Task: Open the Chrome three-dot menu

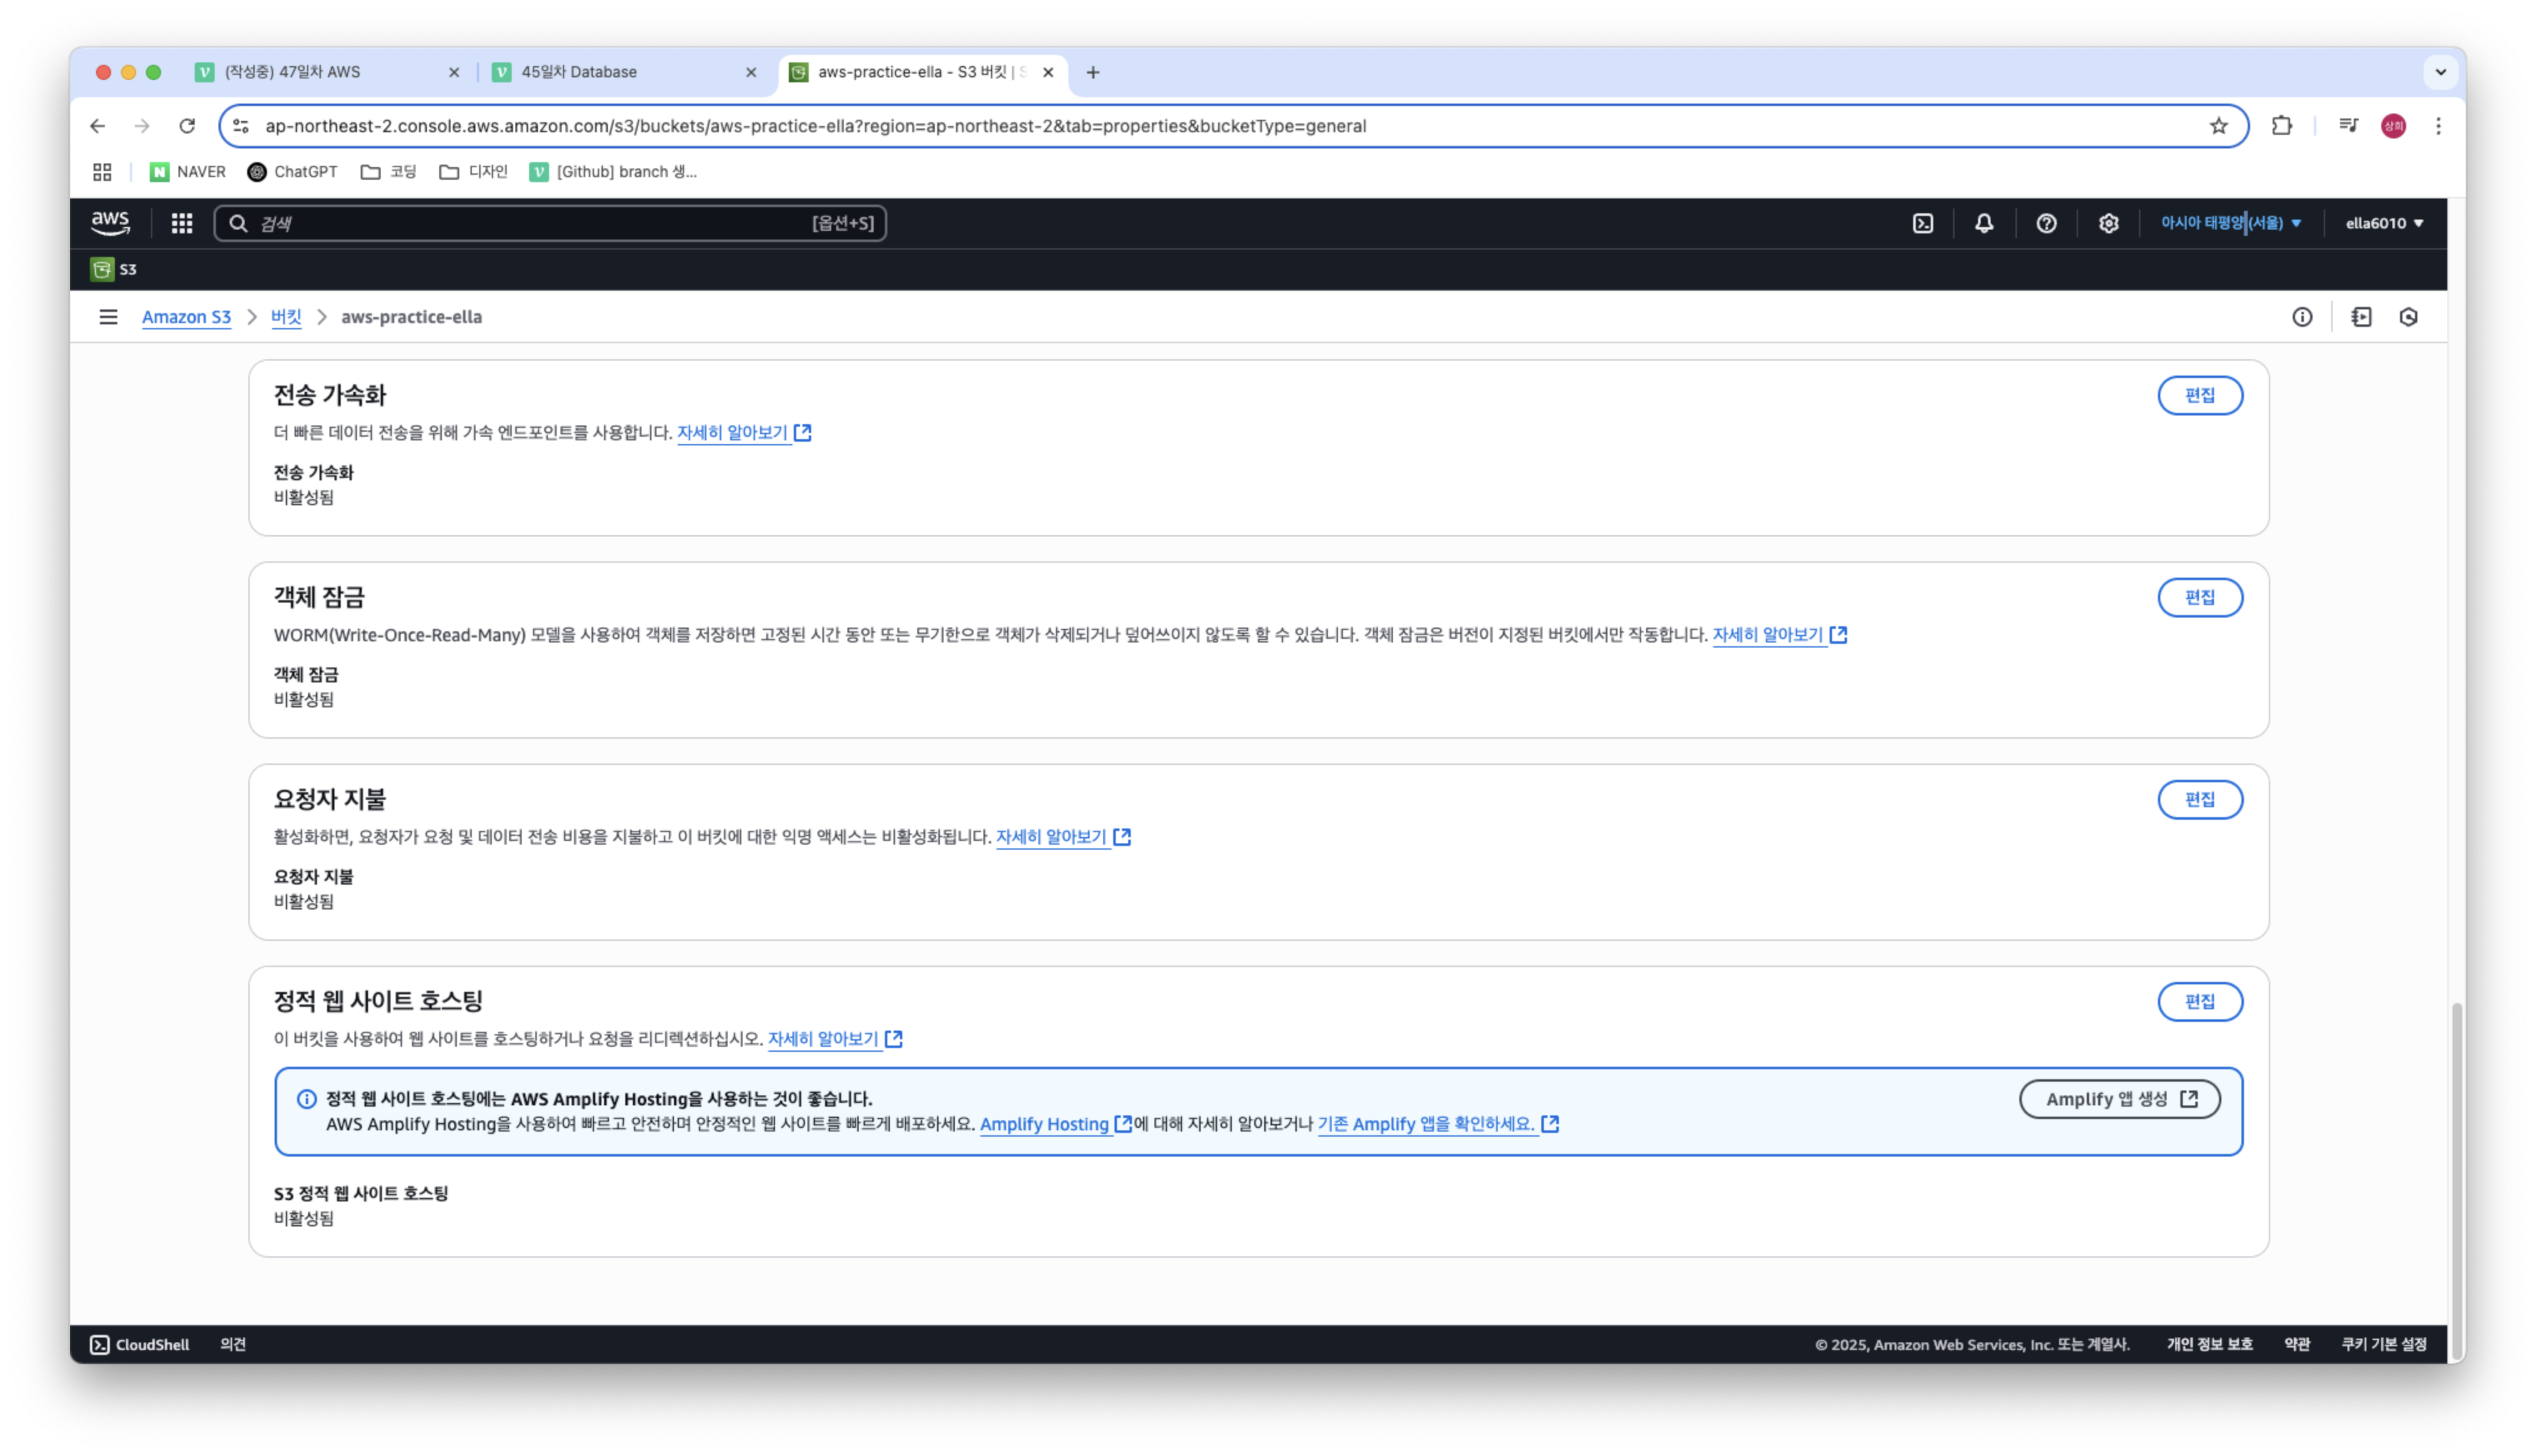Action: tap(2438, 126)
